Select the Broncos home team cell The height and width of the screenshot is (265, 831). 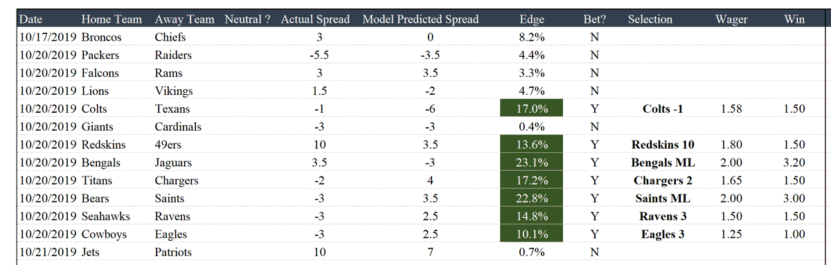[102, 37]
